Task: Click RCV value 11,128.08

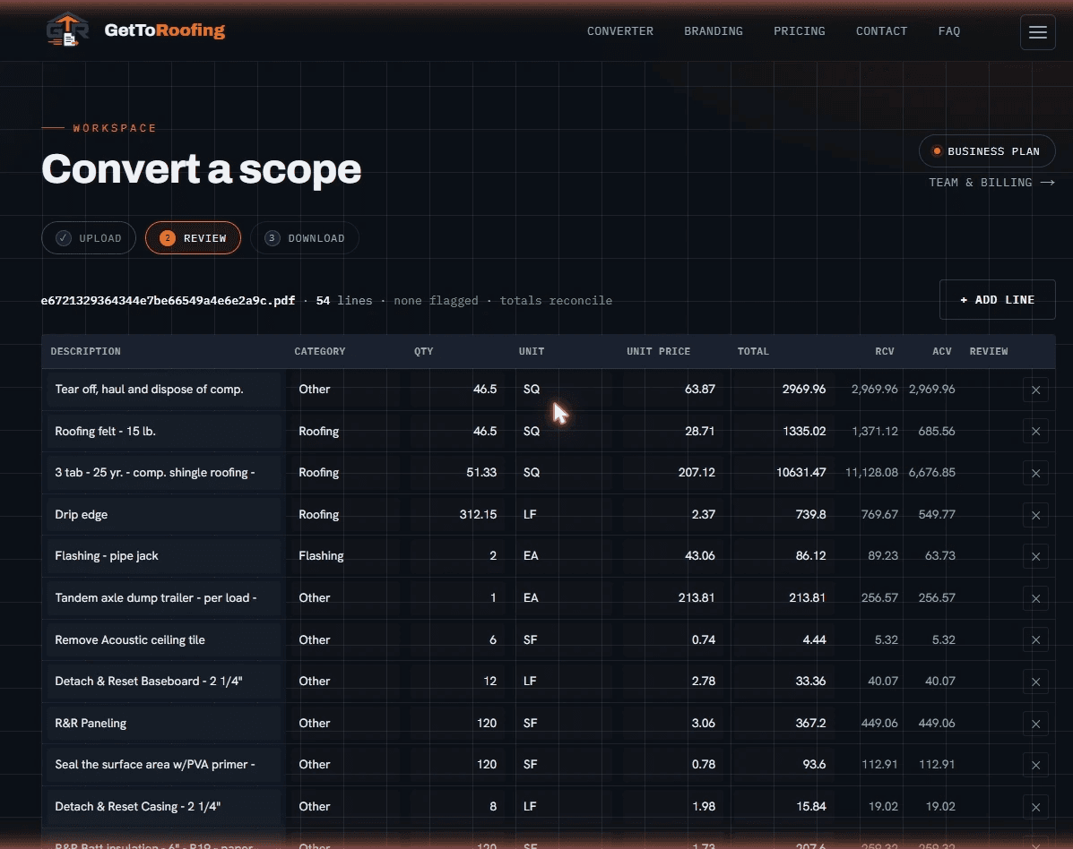Action: click(871, 472)
